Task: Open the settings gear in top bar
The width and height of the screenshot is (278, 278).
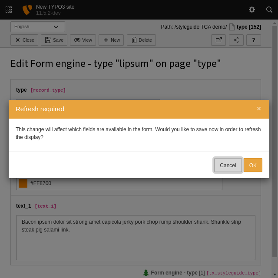Action: (x=252, y=10)
